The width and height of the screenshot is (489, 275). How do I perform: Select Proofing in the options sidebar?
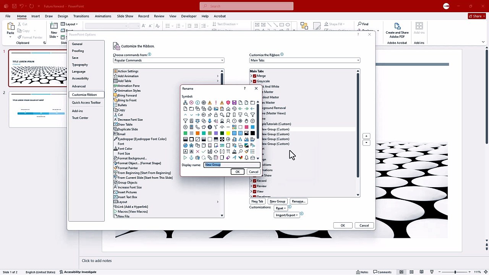(78, 51)
